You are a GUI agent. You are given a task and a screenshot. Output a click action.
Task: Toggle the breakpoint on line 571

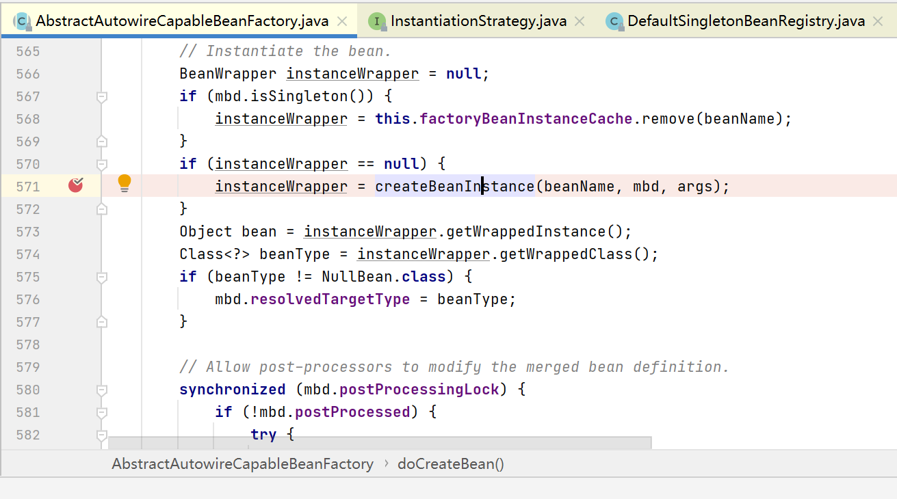tap(76, 185)
